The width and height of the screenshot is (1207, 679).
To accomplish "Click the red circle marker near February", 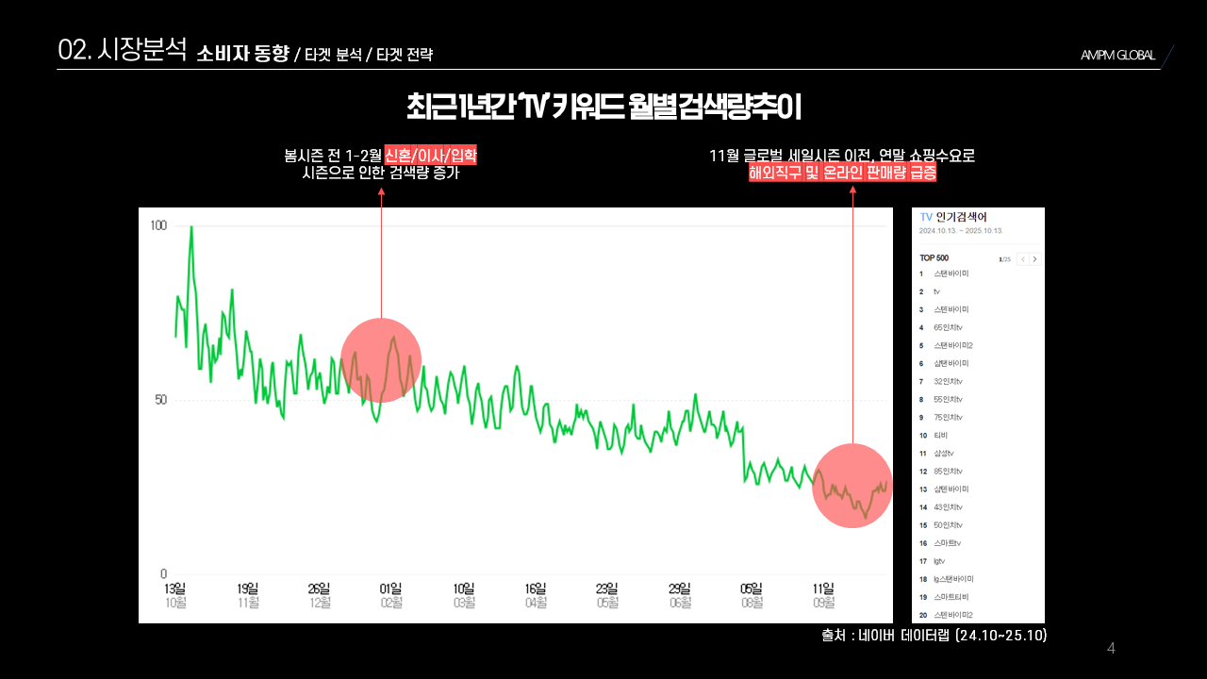I will tap(381, 360).
